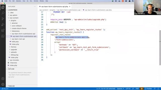Click the editor vertical scrollbar thumb
This screenshot has width=161, height=90.
[x=160, y=48]
